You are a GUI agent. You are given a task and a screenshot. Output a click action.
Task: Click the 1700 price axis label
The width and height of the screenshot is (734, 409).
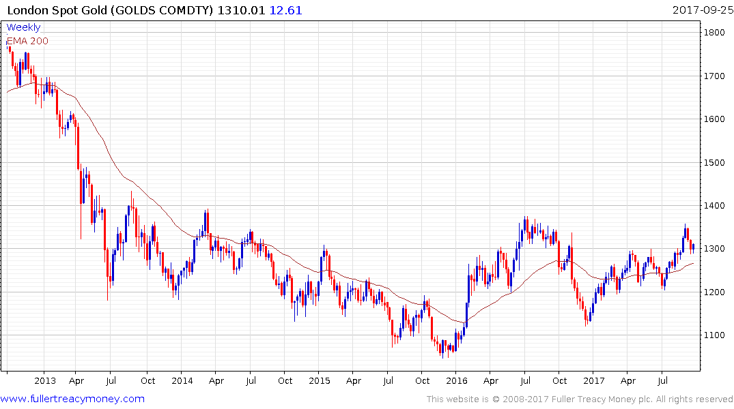click(714, 76)
